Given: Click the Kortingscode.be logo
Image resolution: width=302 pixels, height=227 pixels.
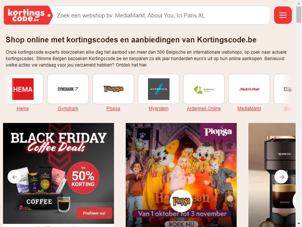Looking at the screenshot, I should pyautogui.click(x=28, y=15).
